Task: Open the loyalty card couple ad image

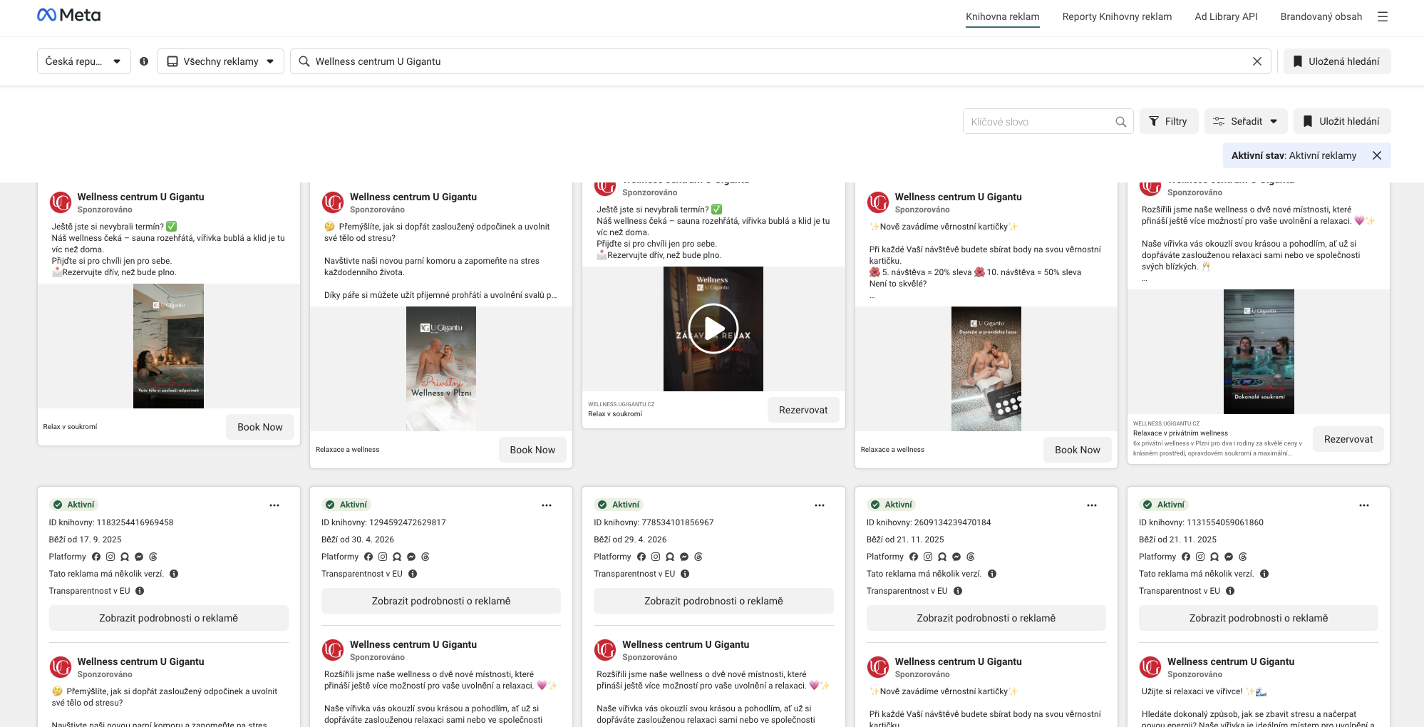Action: click(986, 368)
